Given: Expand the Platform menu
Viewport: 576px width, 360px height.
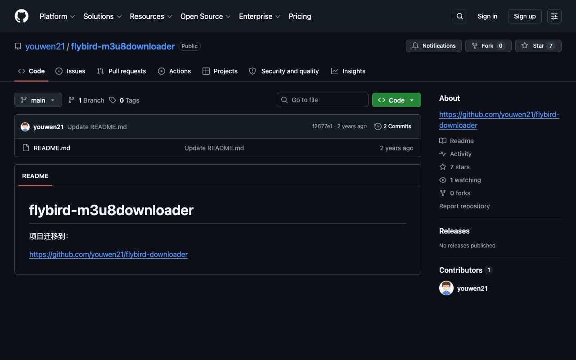Looking at the screenshot, I should (x=57, y=16).
